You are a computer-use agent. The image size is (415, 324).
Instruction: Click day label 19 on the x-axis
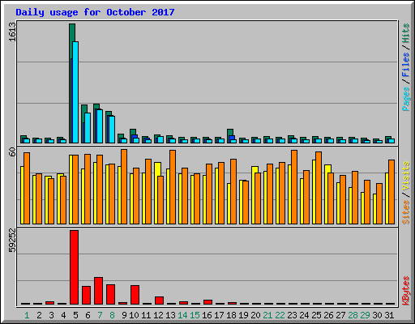243,315
